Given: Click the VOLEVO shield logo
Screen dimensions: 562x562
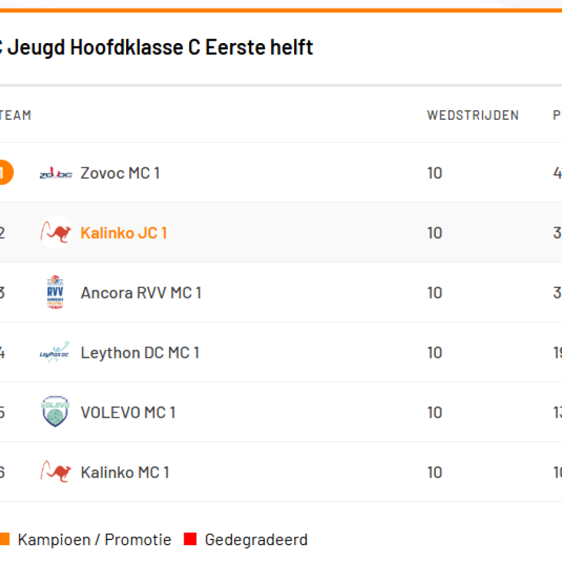Looking at the screenshot, I should pyautogui.click(x=55, y=412).
